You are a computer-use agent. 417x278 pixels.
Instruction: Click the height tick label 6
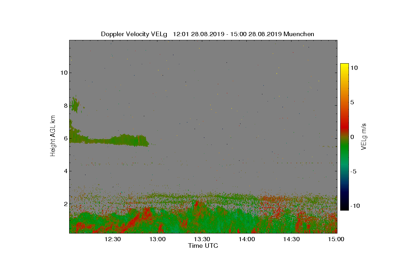pyautogui.click(x=65, y=138)
